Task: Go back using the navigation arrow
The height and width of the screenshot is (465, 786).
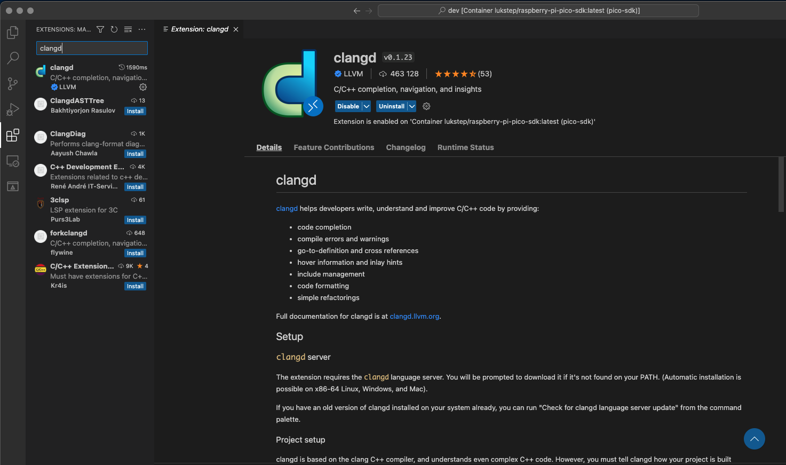Action: [357, 11]
